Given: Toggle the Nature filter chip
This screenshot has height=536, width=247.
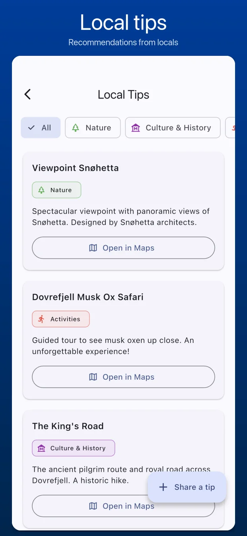Looking at the screenshot, I should (93, 128).
